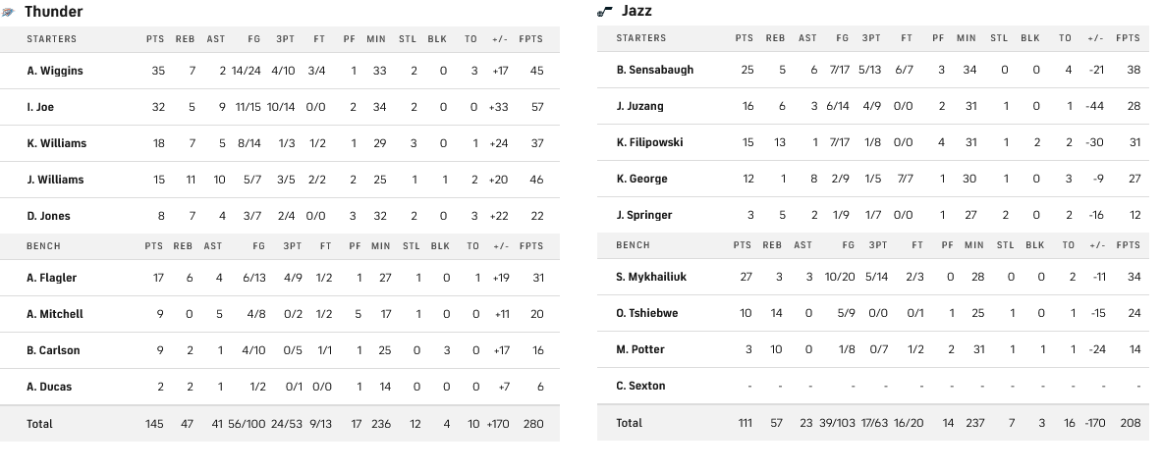Select K. George player name
Viewport: 1161px width, 471px height.
pos(642,179)
